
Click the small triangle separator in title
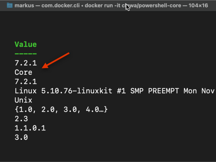coord(82,6)
